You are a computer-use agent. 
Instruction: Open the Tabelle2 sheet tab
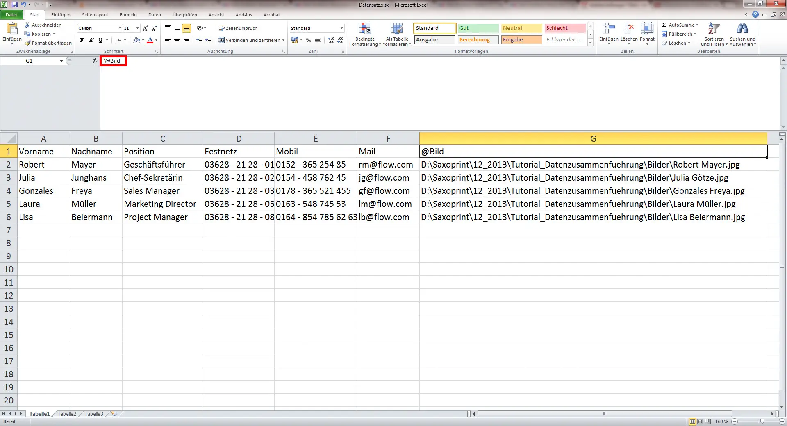point(66,414)
